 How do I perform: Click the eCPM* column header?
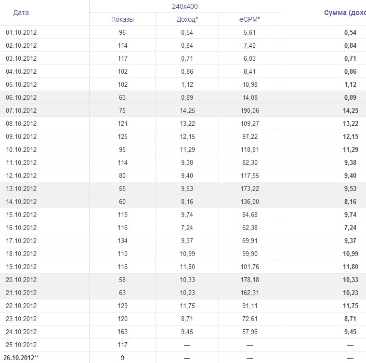pos(249,19)
